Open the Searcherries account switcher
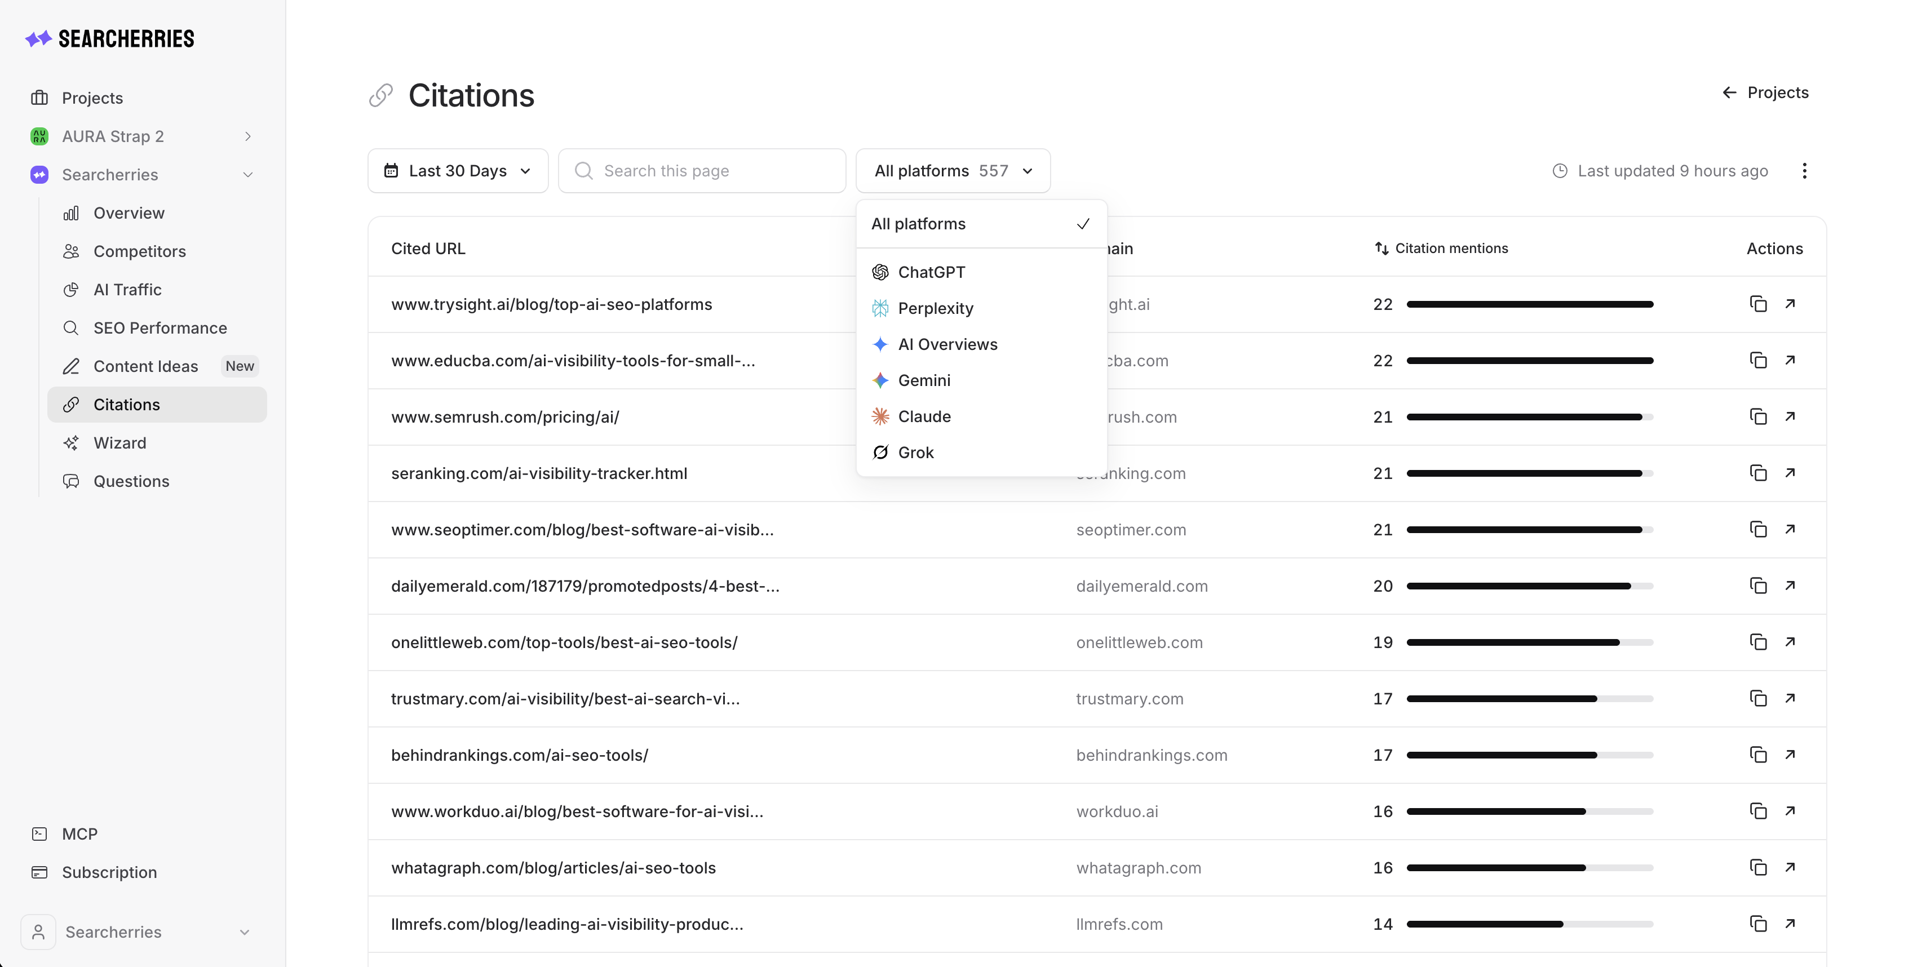 [136, 932]
